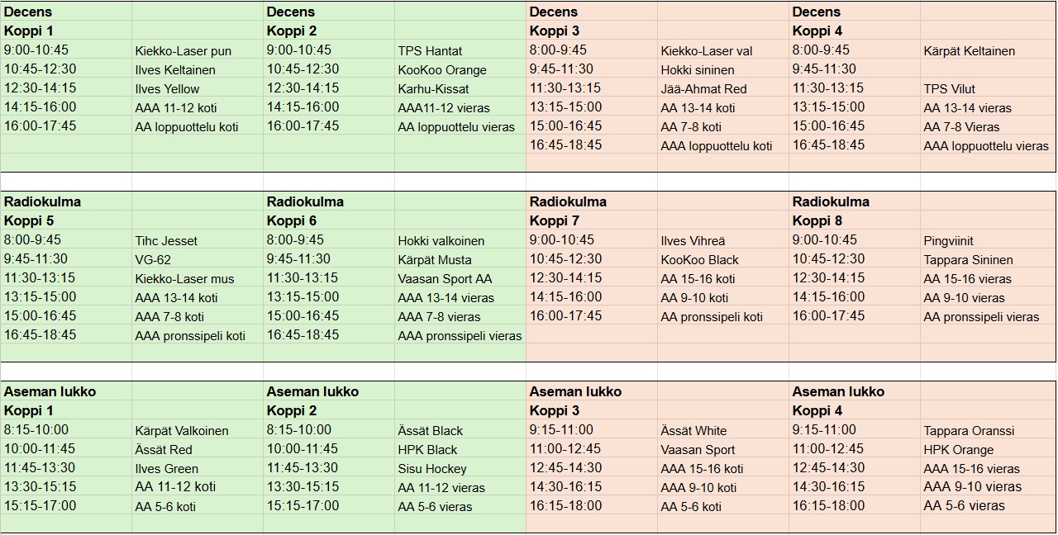Click the KooKoo Orange team cell

pos(442,70)
